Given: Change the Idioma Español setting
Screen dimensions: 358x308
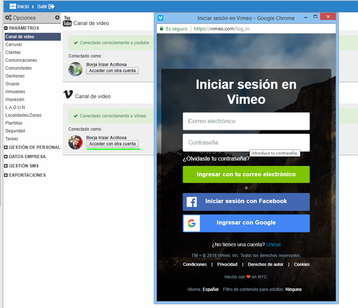Looking at the screenshot, I should coord(210,289).
